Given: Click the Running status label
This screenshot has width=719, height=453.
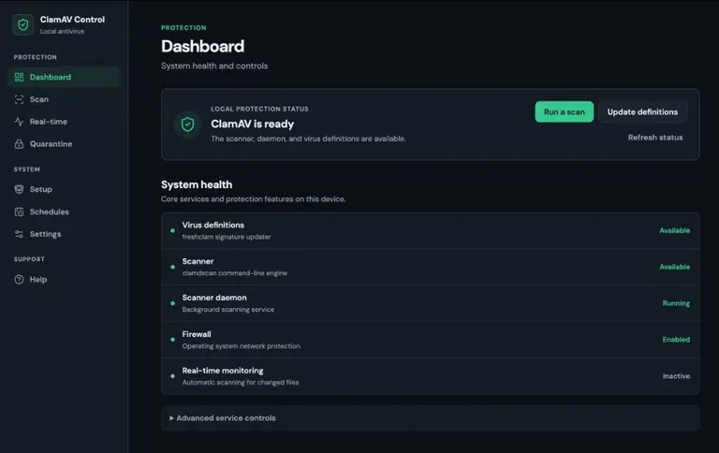Looking at the screenshot, I should [x=676, y=303].
